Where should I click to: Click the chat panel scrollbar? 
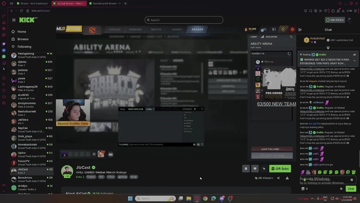click(x=359, y=159)
